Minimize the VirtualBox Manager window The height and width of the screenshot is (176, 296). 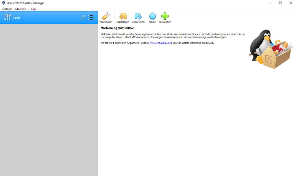(270, 3)
